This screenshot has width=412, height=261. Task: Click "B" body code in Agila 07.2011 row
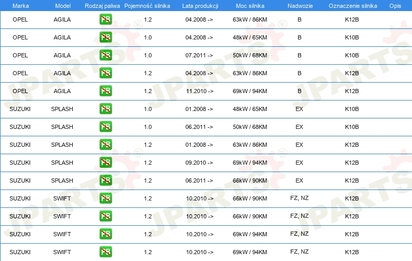(299, 55)
